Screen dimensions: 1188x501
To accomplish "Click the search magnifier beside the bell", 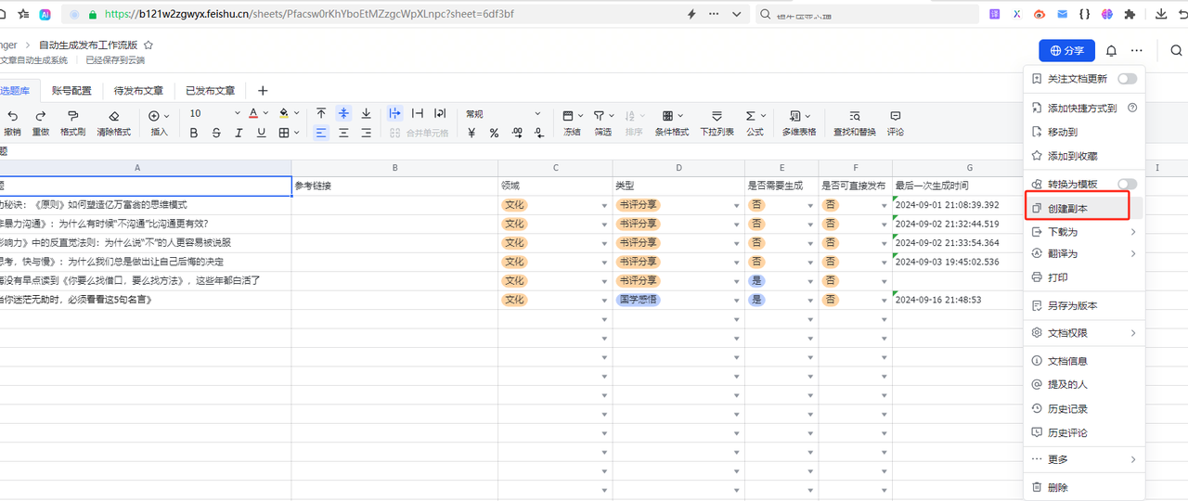I will click(1175, 51).
